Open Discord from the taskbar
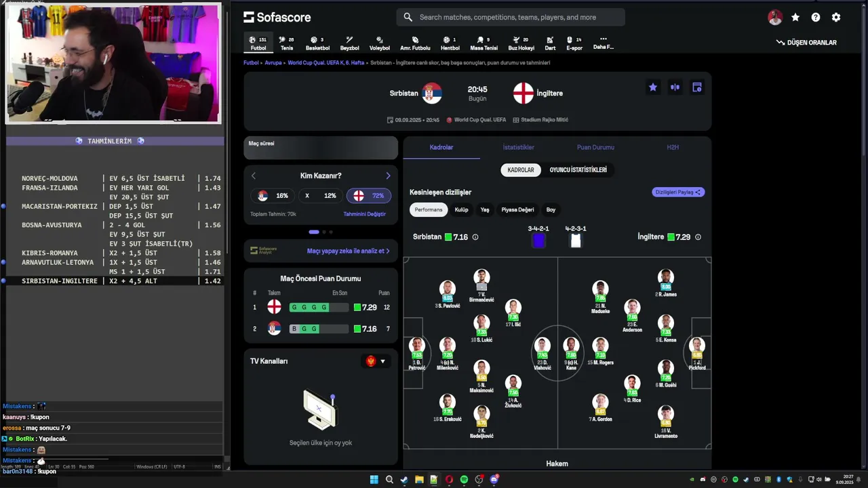868x488 pixels. 494,480
